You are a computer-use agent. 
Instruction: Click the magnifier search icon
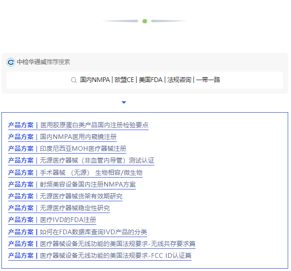tap(73, 80)
